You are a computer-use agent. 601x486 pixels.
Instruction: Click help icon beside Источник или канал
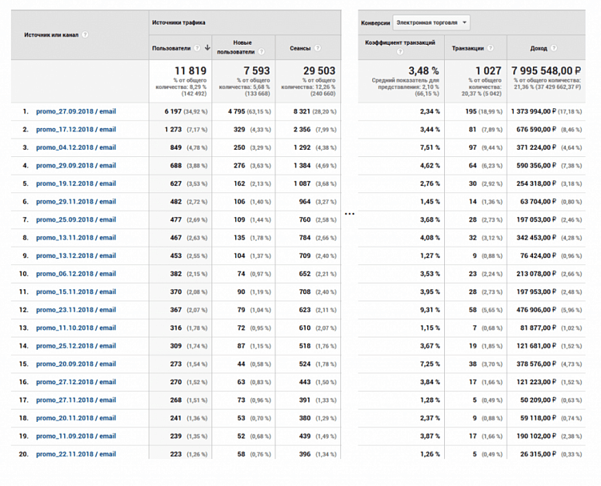pos(85,35)
